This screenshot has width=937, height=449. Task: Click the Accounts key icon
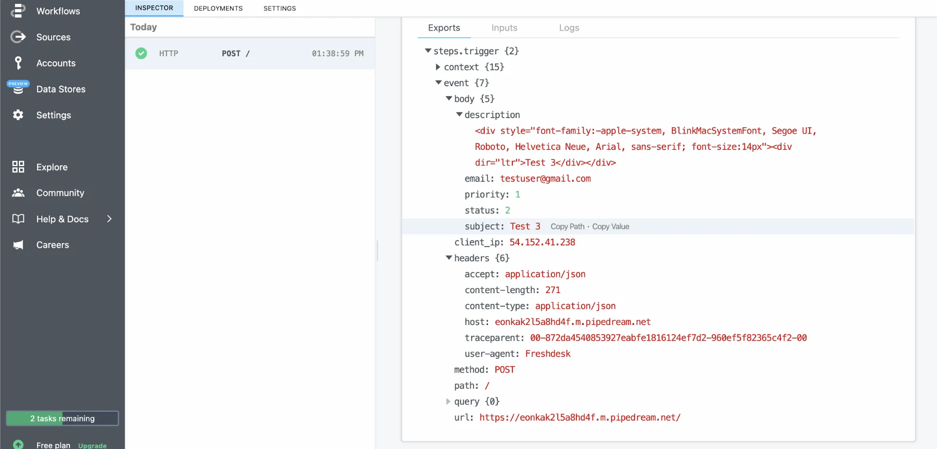pyautogui.click(x=18, y=63)
